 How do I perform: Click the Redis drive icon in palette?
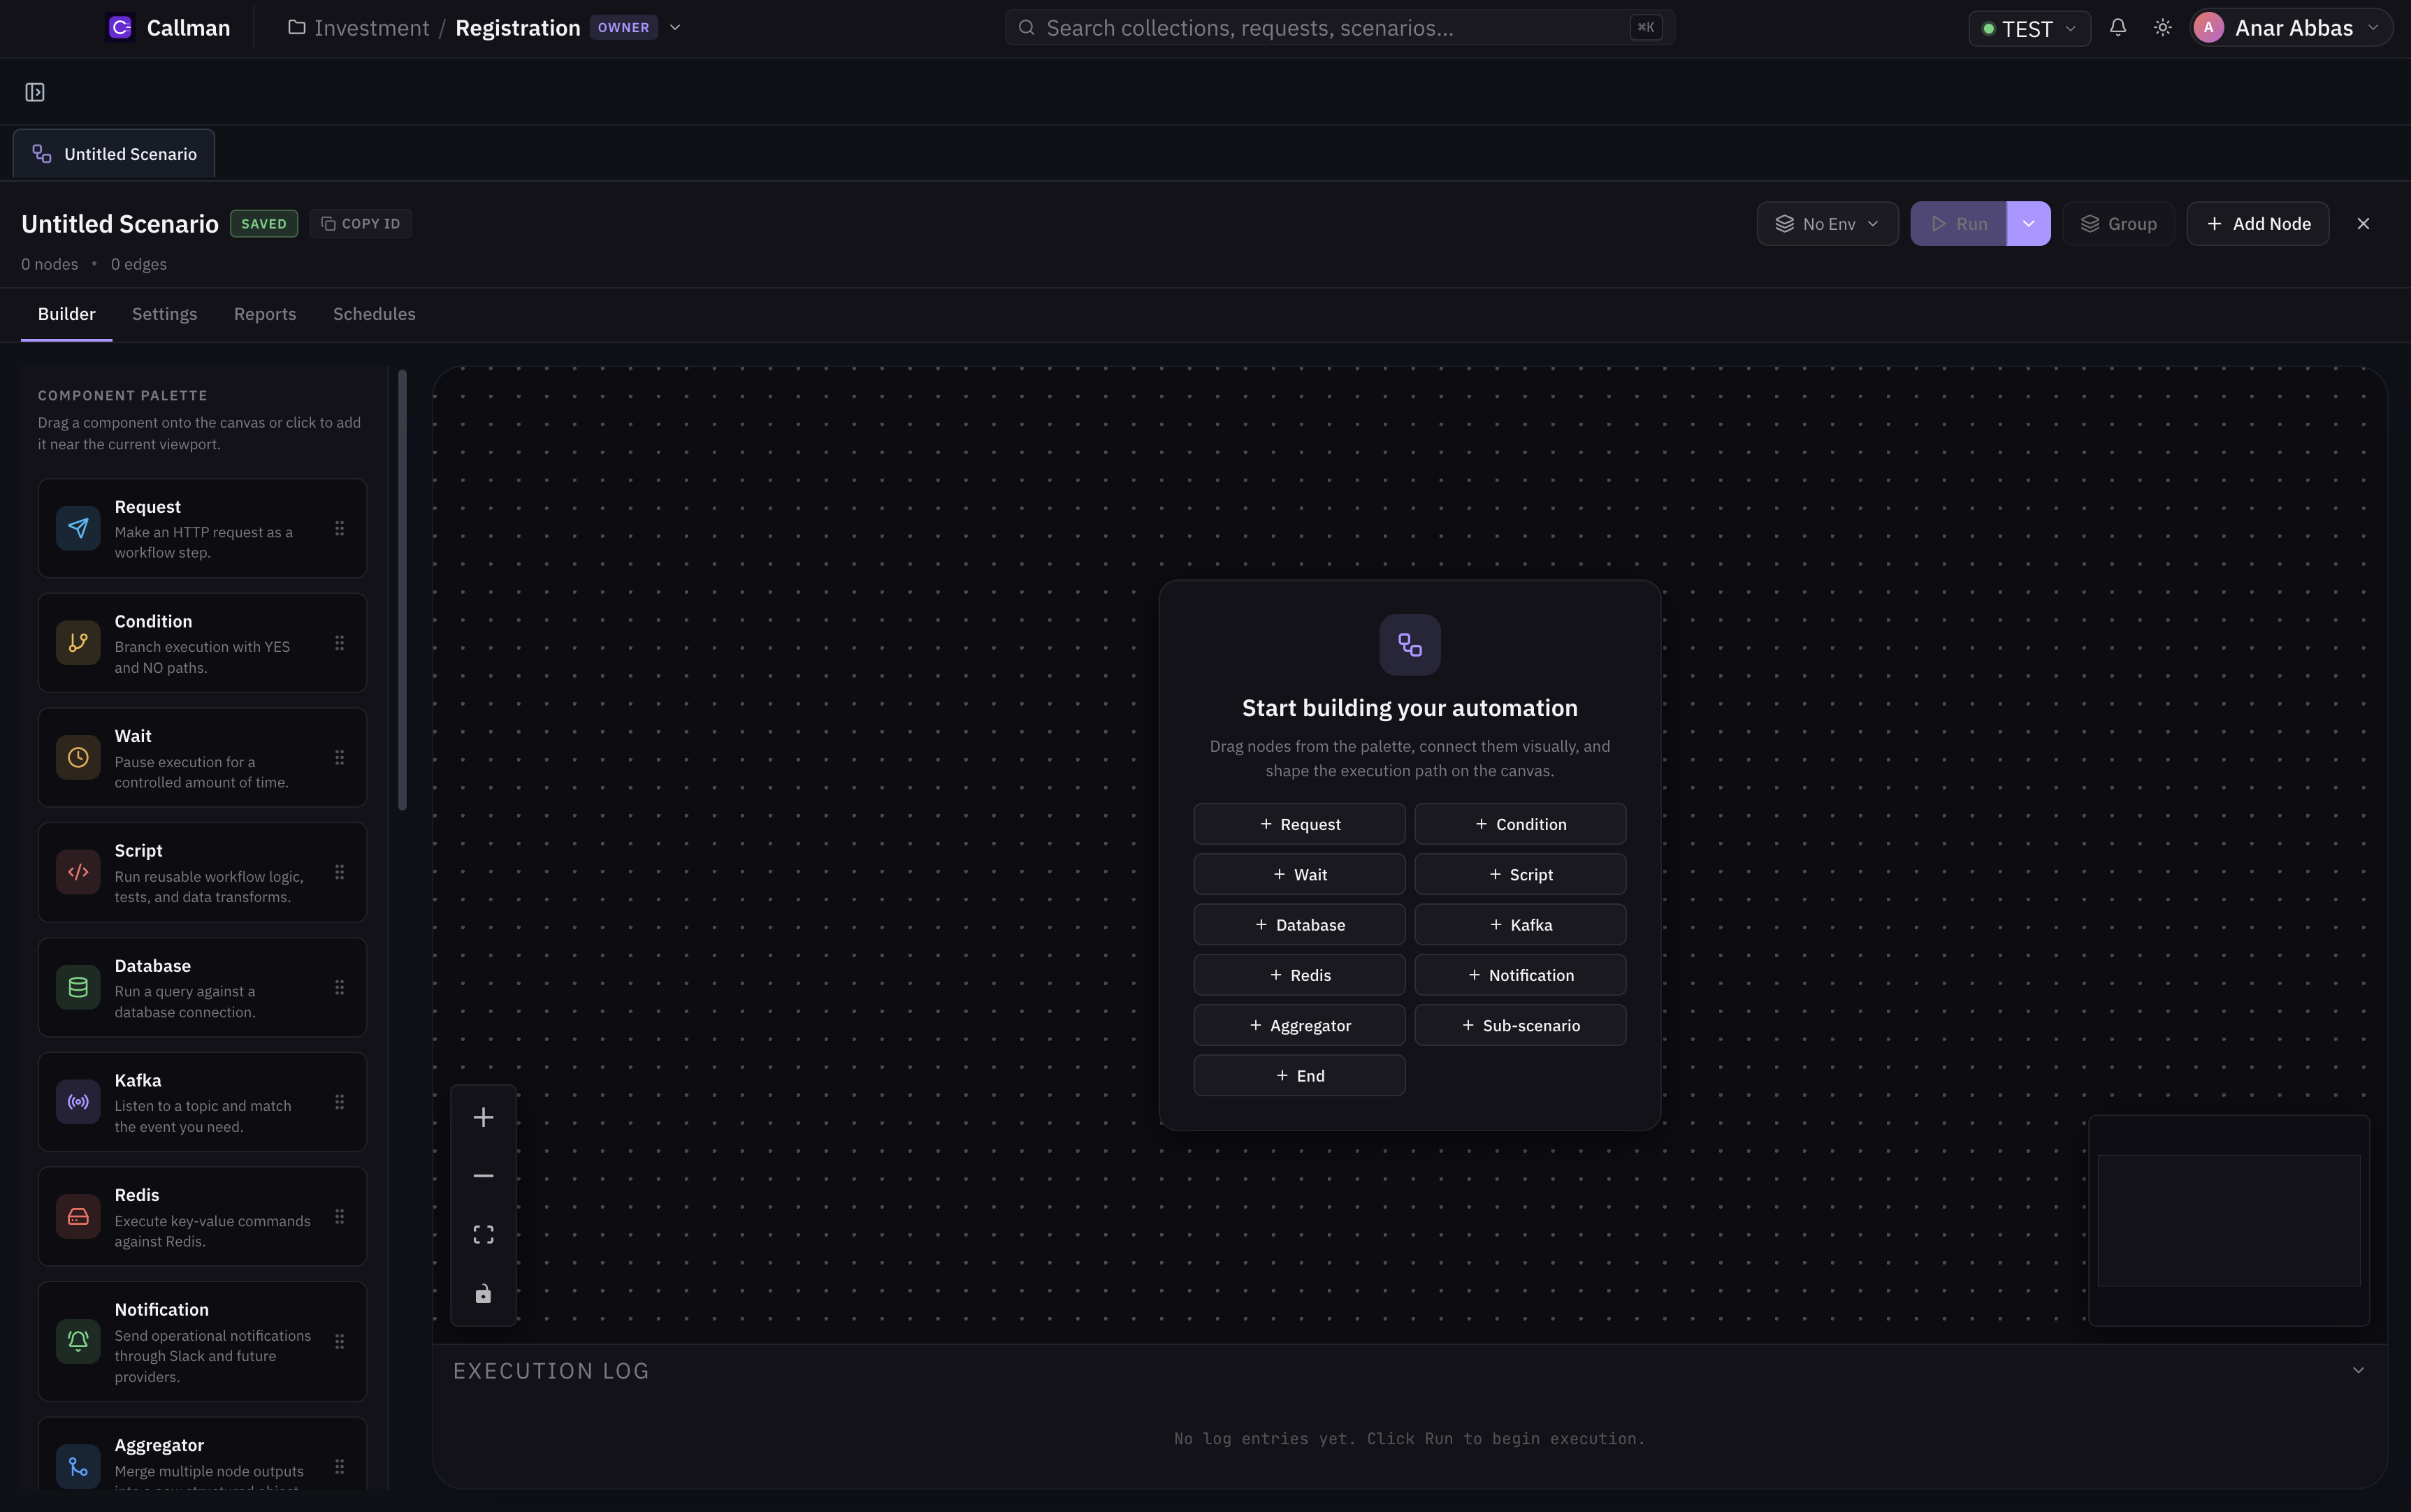point(78,1216)
